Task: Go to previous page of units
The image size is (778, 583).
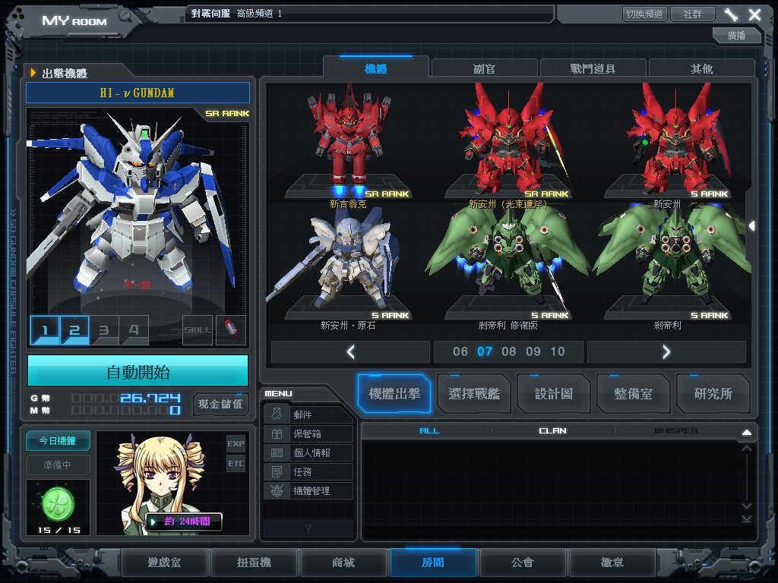Action: coord(350,351)
